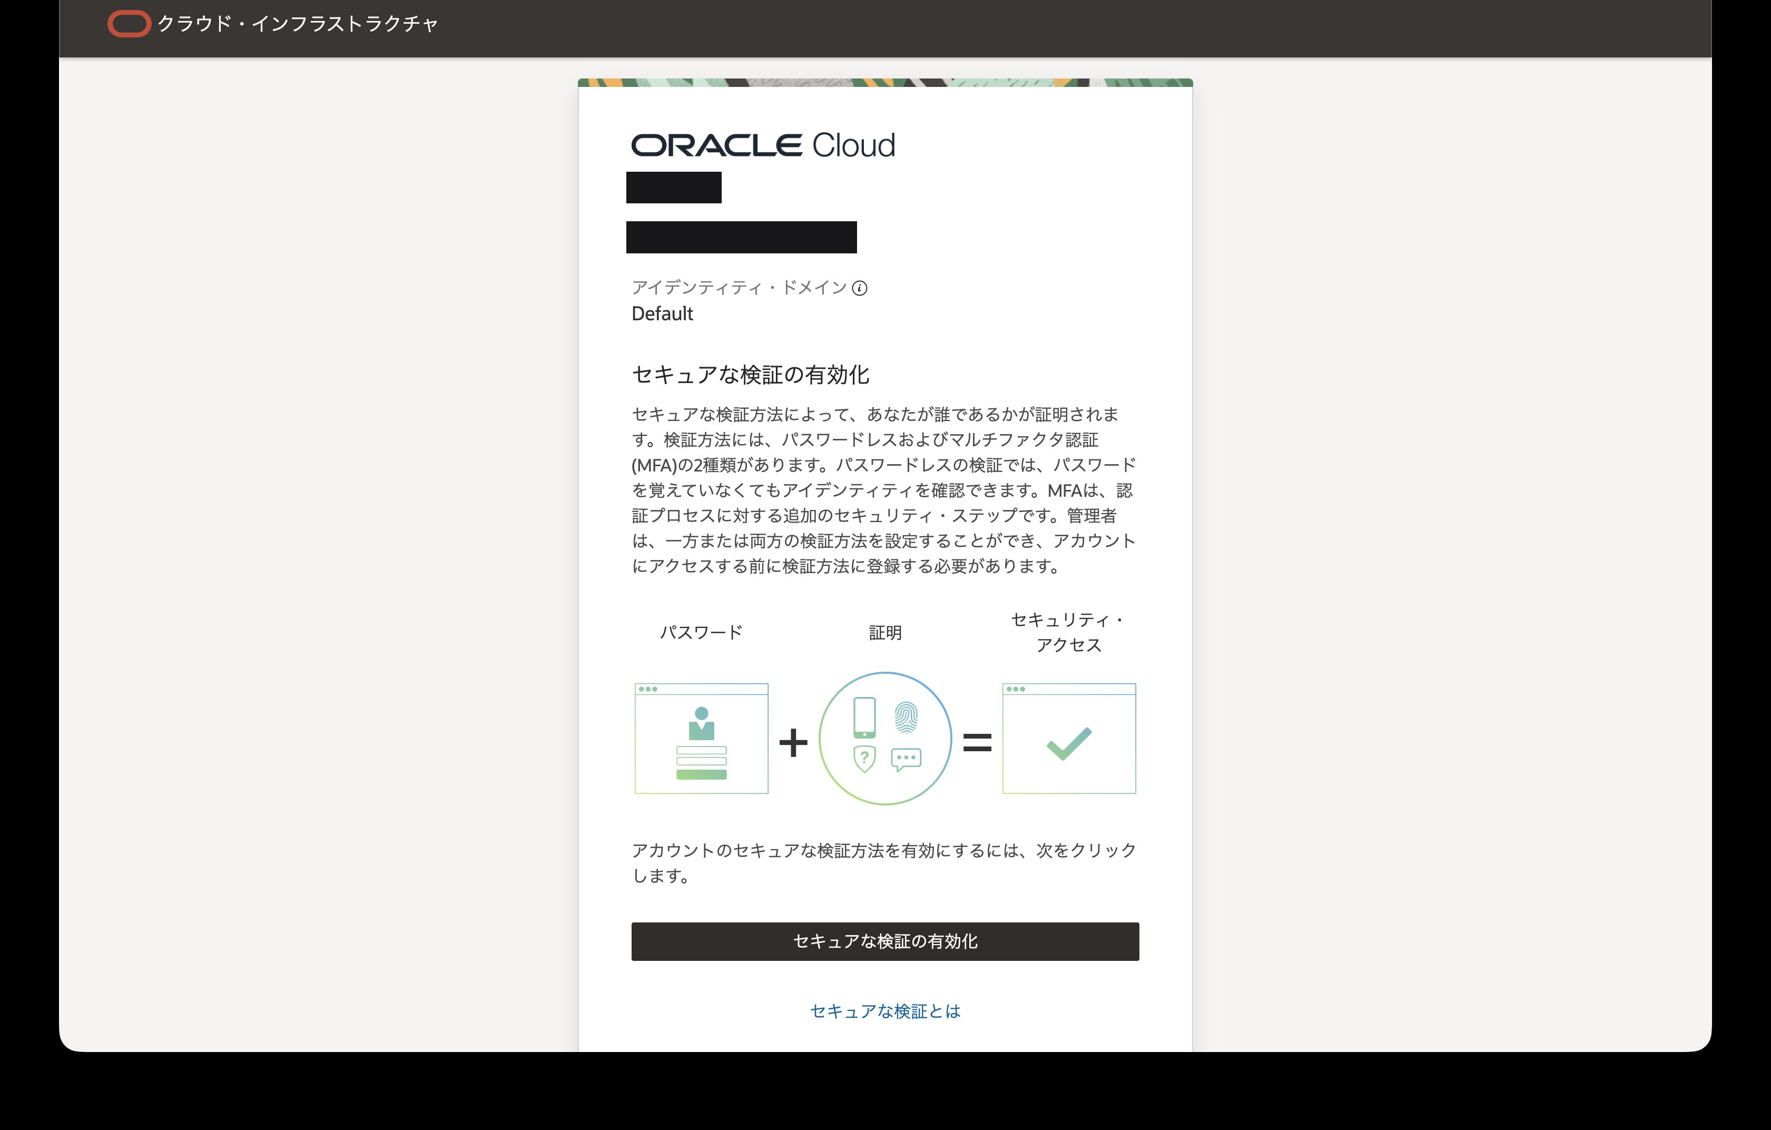Screen dimensions: 1771x1130
Task: Click the ORACLE Cloud logo on the card
Action: coord(763,145)
